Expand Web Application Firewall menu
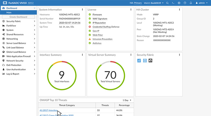The height and width of the screenshot is (116, 211). (x=18, y=56)
